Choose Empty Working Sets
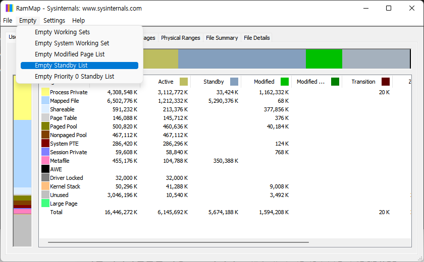 [80, 32]
